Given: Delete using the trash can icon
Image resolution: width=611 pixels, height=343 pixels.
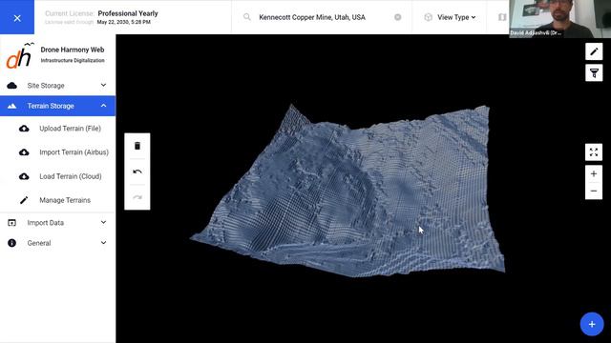Looking at the screenshot, I should [137, 146].
